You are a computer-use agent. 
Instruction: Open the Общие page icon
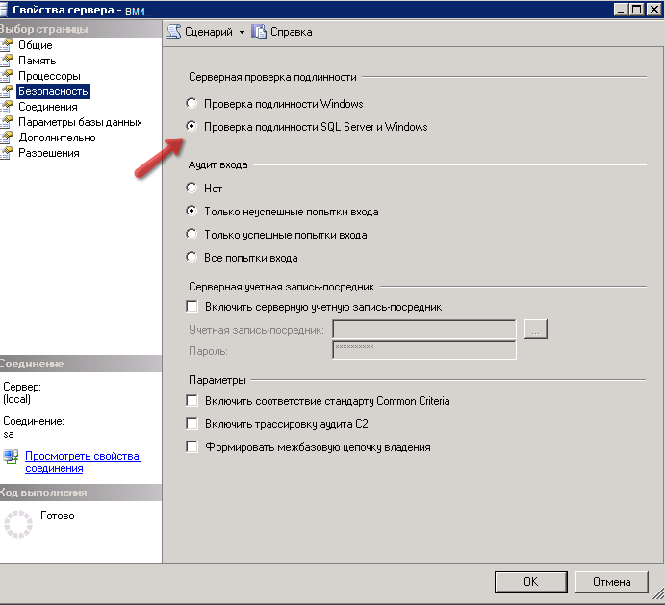point(8,45)
